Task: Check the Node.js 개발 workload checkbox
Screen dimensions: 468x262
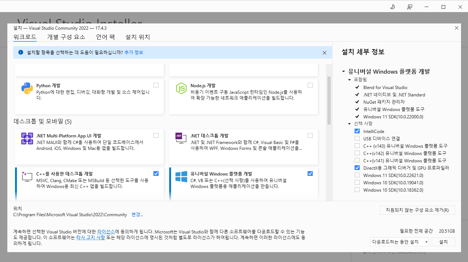Action: [310, 85]
